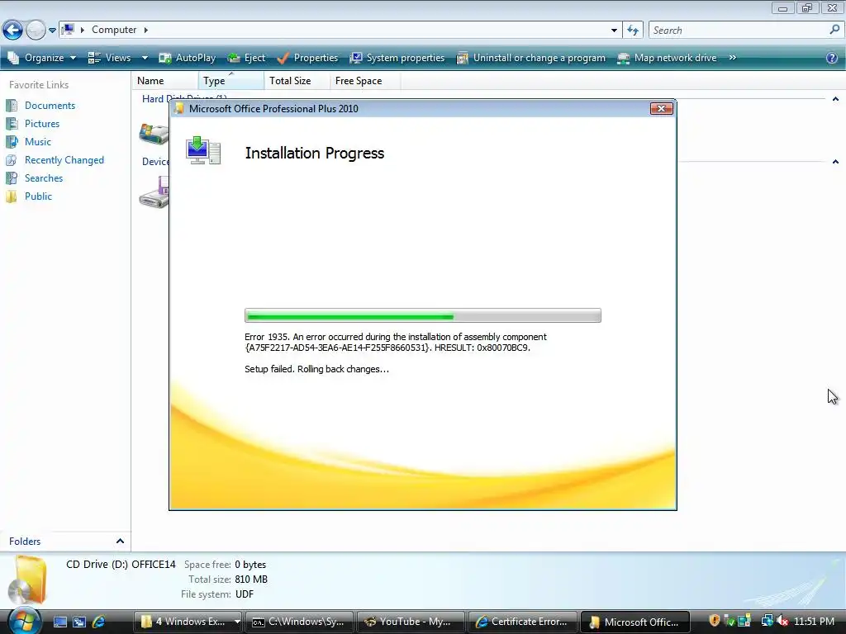The width and height of the screenshot is (846, 634).
Task: Collapse the Devices with Removable Storage group
Action: [x=835, y=162]
